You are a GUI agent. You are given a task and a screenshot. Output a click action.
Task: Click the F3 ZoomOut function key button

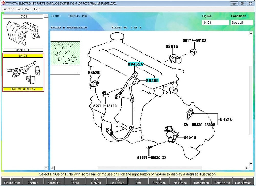(54, 181)
